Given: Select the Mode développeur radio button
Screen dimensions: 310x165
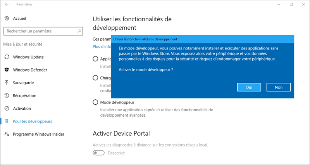Looking at the screenshot, I should click(95, 102).
